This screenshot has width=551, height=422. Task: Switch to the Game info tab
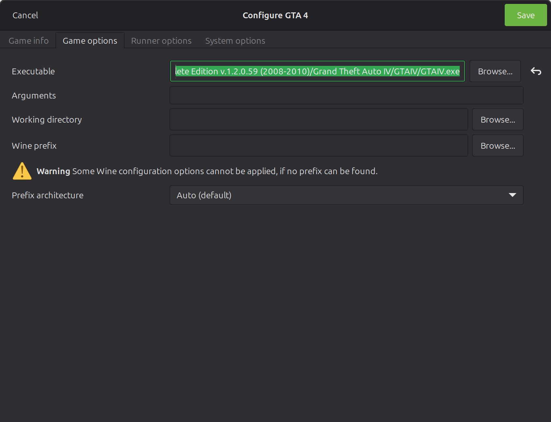tap(29, 41)
